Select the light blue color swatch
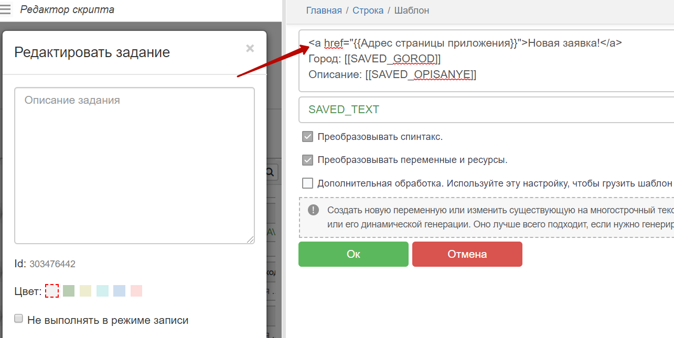 coord(119,290)
